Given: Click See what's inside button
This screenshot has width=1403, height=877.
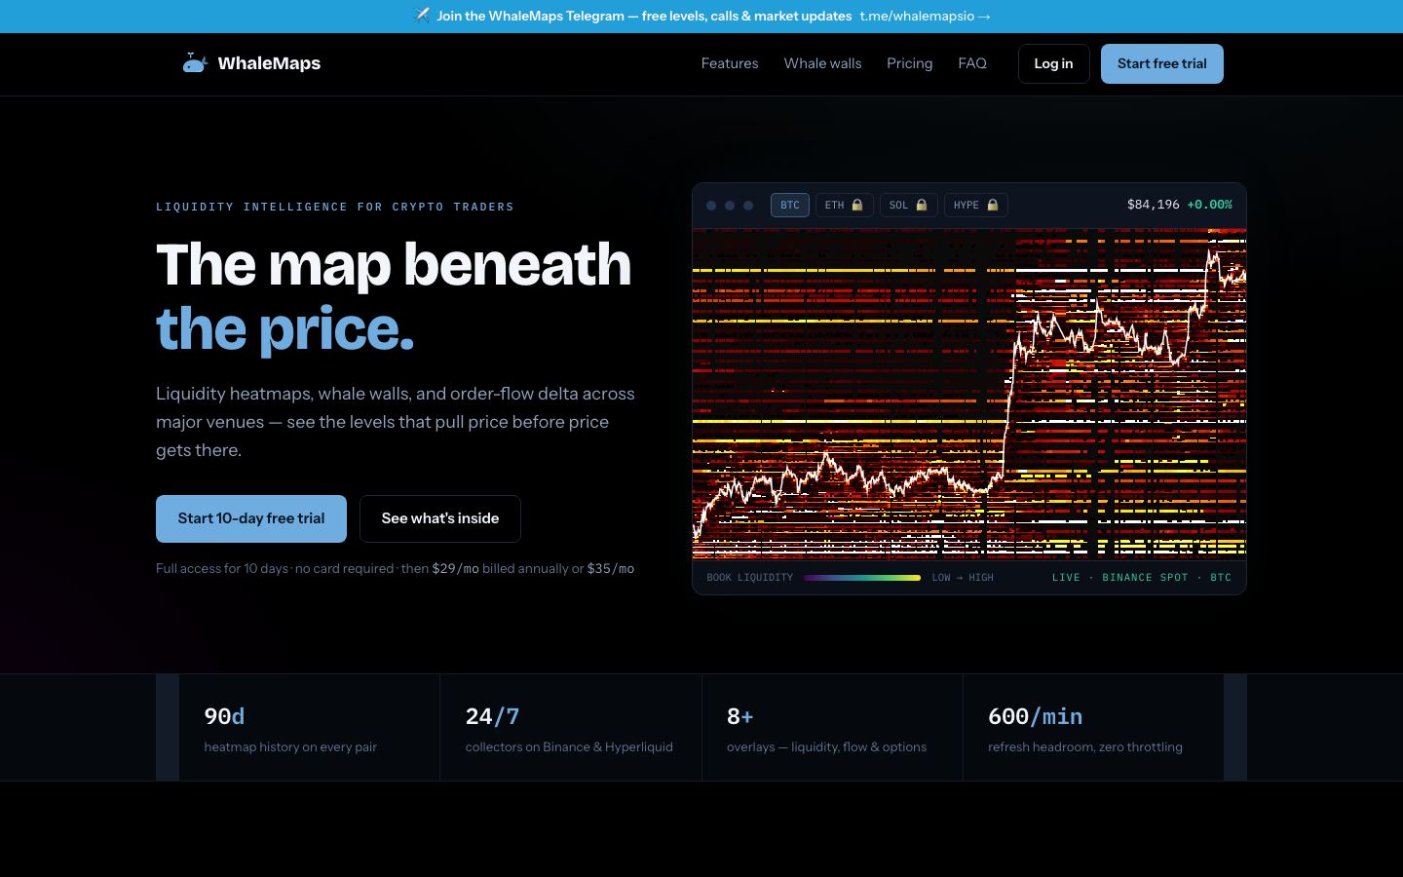Looking at the screenshot, I should [440, 518].
